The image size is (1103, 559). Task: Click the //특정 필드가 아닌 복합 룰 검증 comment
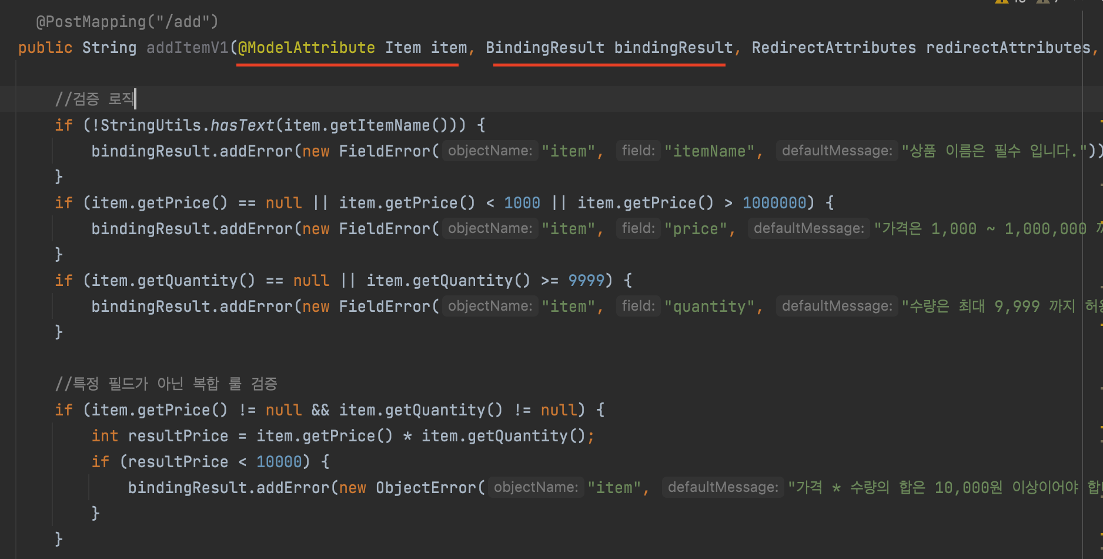(166, 384)
